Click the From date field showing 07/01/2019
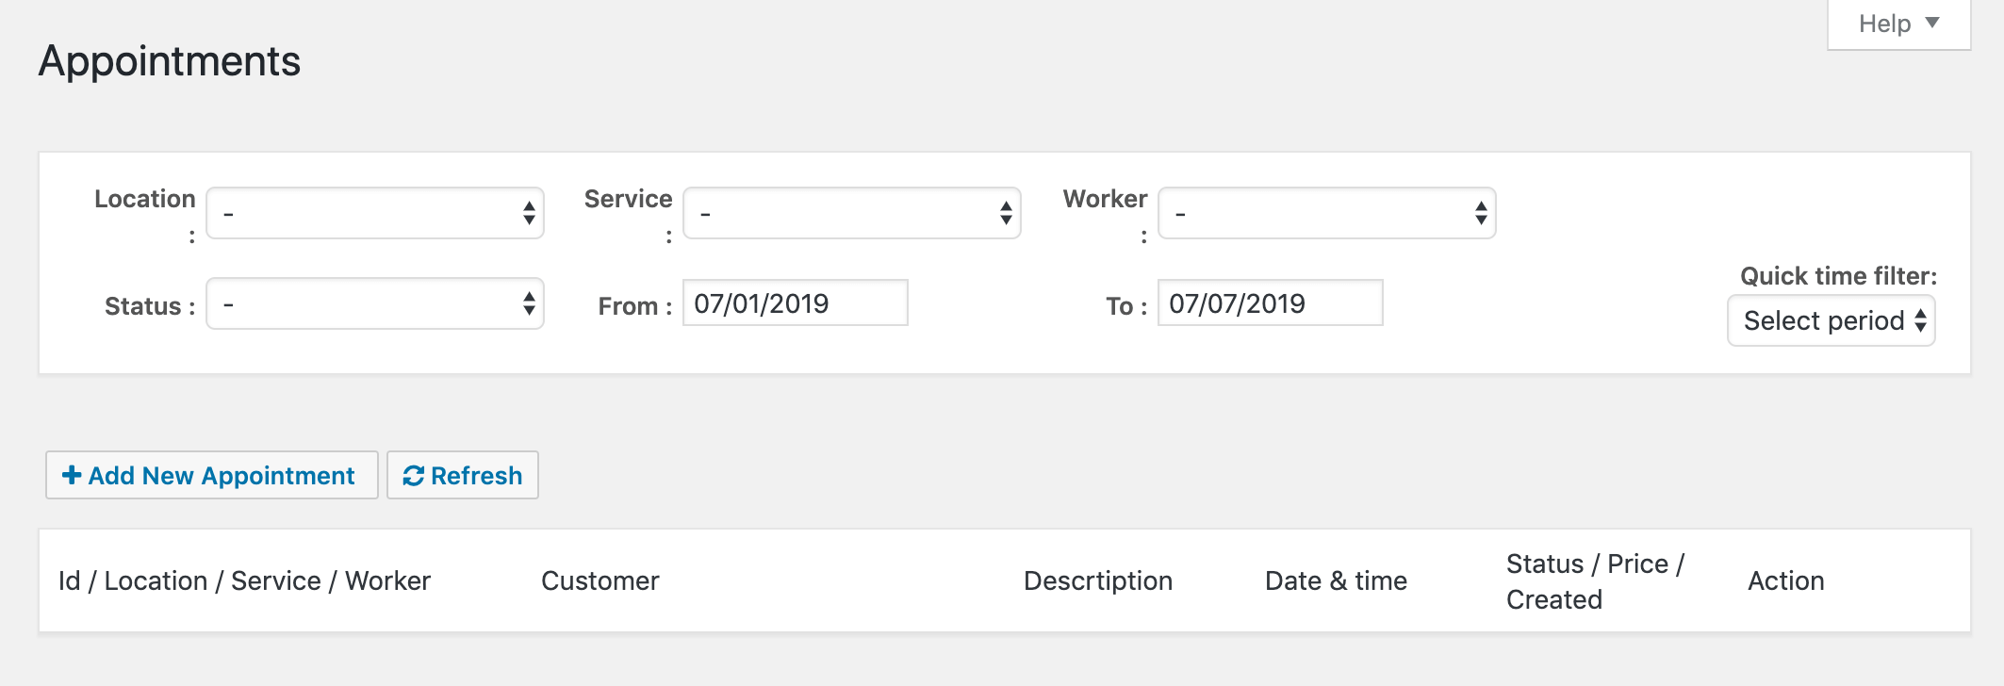2004x686 pixels. pos(795,302)
